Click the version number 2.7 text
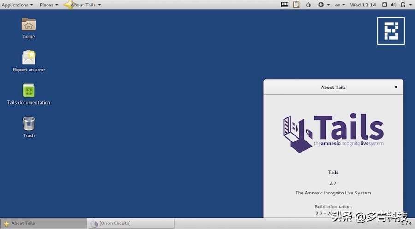Image resolution: width=415 pixels, height=229 pixels. pyautogui.click(x=333, y=183)
